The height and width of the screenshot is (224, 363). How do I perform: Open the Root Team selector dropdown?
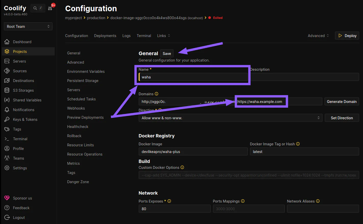pyautogui.click(x=28, y=27)
